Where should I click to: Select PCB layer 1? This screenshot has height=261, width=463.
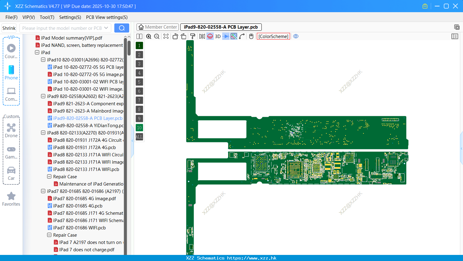point(139,46)
